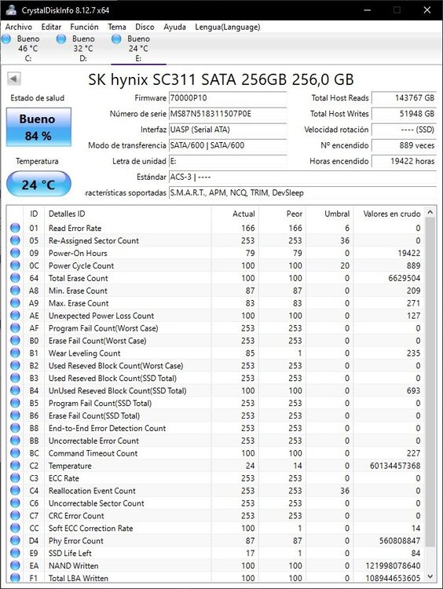Click the scroll up arrow of attribute list

[x=430, y=213]
